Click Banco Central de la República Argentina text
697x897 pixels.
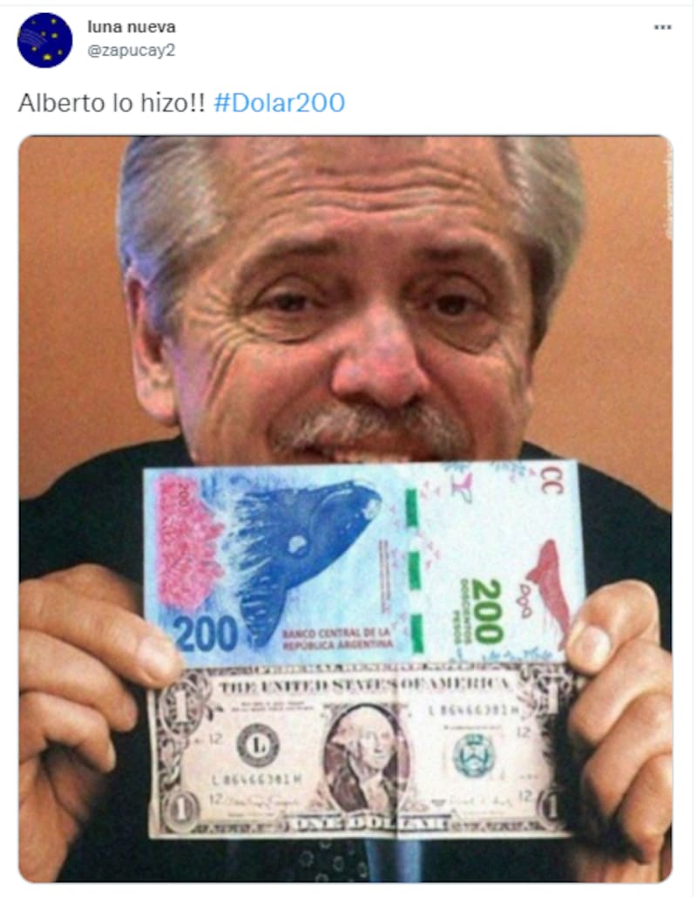(x=337, y=638)
